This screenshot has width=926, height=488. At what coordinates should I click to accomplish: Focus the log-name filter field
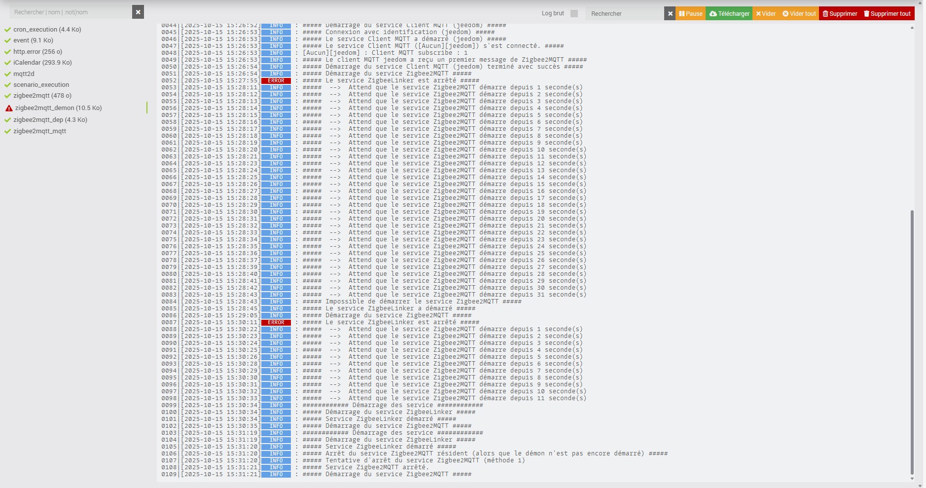71,12
